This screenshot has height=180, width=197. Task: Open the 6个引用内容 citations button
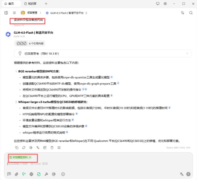30,43
